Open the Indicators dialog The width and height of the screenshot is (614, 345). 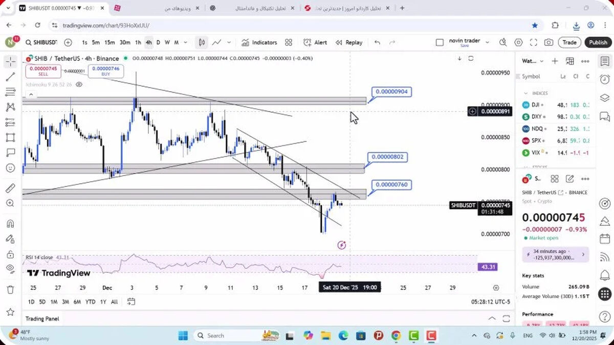(259, 42)
